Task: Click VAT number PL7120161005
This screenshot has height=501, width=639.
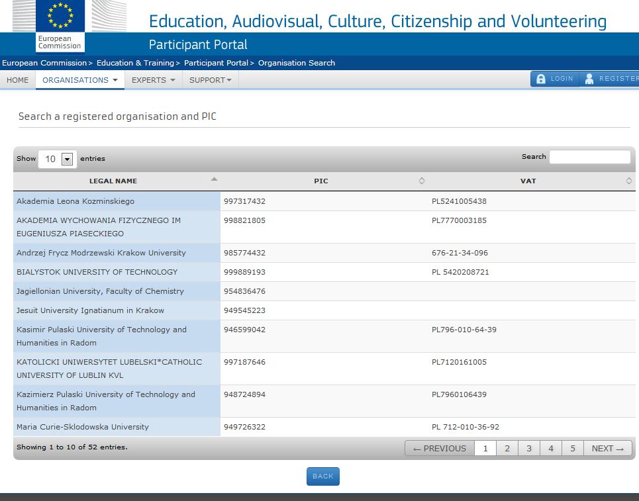Action: coord(459,362)
